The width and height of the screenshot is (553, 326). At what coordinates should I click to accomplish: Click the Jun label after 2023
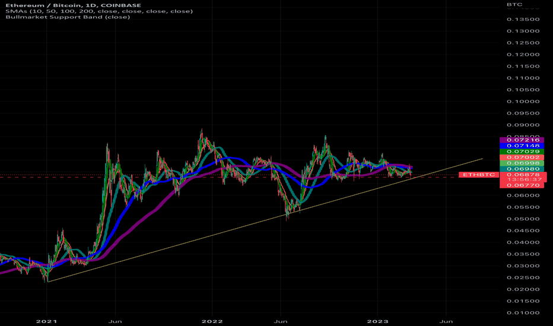[x=446, y=321]
